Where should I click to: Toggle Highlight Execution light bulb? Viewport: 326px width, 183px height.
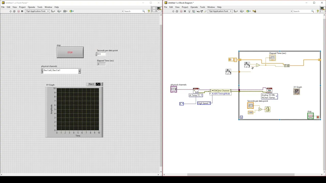tap(189, 11)
